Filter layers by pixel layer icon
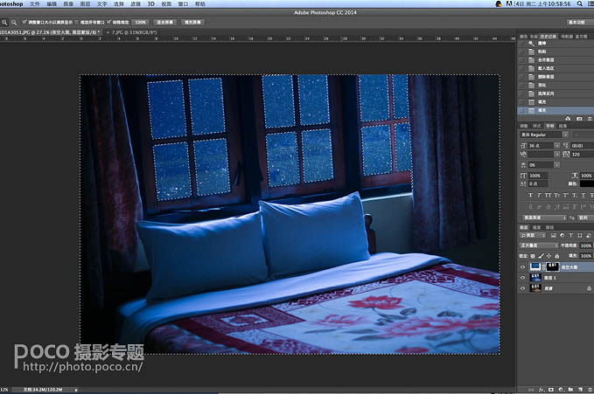This screenshot has height=394, width=594. pos(554,235)
